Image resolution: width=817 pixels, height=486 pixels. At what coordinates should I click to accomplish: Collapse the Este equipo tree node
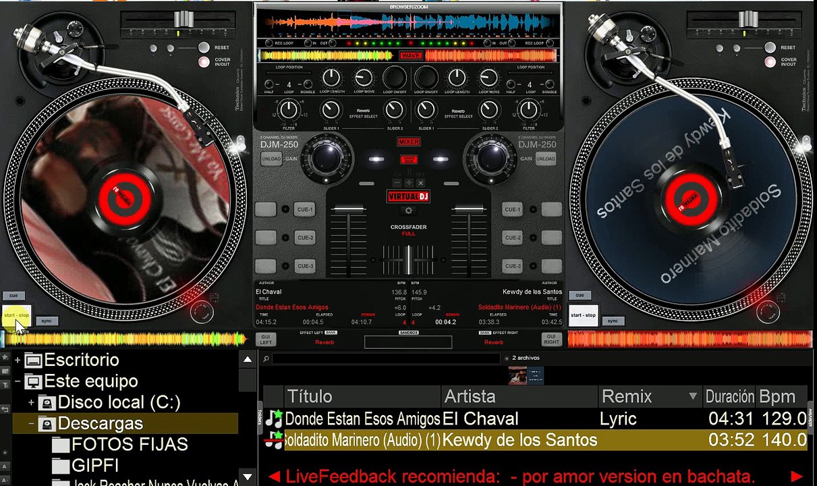18,382
